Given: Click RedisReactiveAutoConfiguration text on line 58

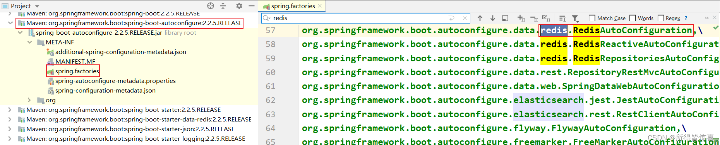Looking at the screenshot, I should click(646, 44).
